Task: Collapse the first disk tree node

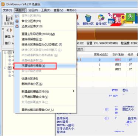Action: [x=5, y=53]
